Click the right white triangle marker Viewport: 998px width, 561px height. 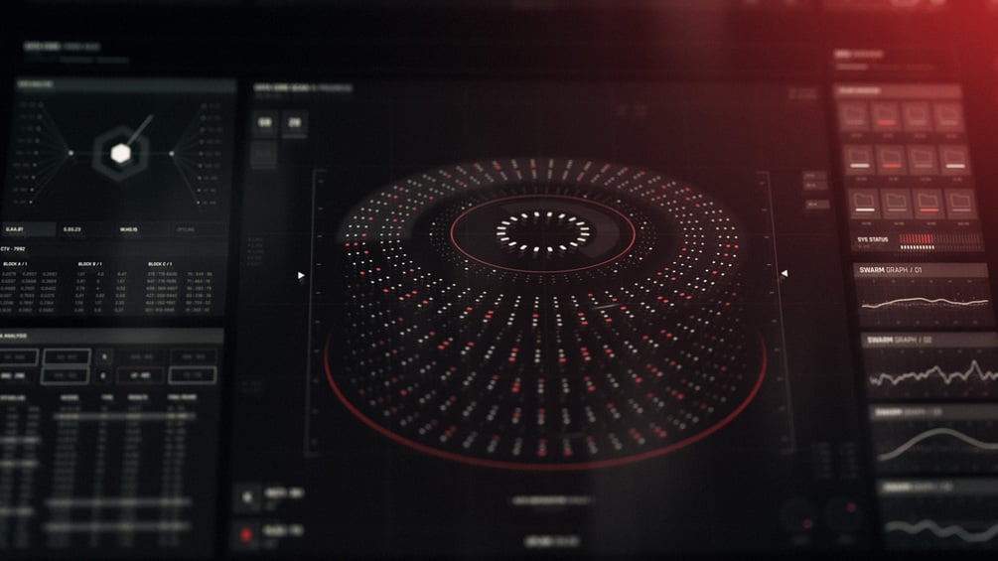click(x=784, y=273)
